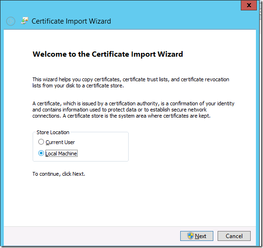Select the Current User radio button
The image size is (263, 248).
coord(41,142)
